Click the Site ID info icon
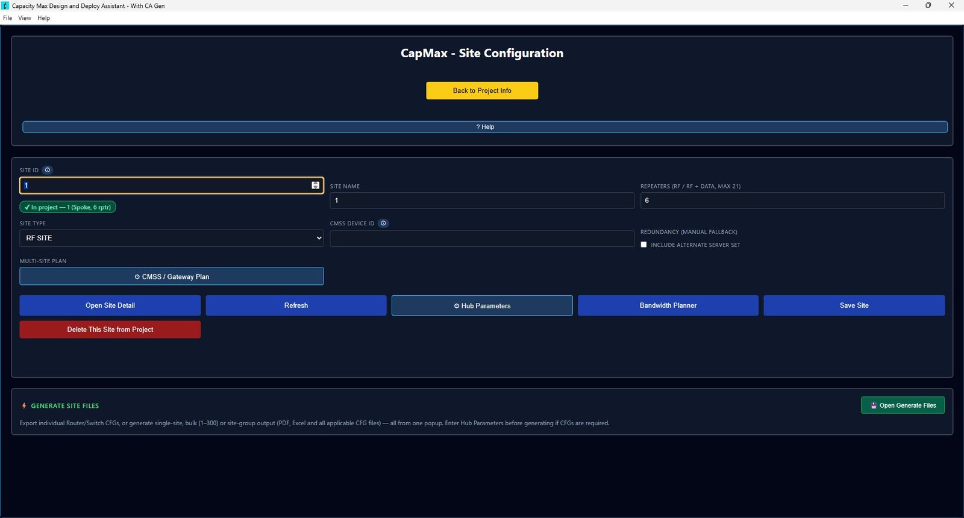The width and height of the screenshot is (964, 518). tap(48, 170)
